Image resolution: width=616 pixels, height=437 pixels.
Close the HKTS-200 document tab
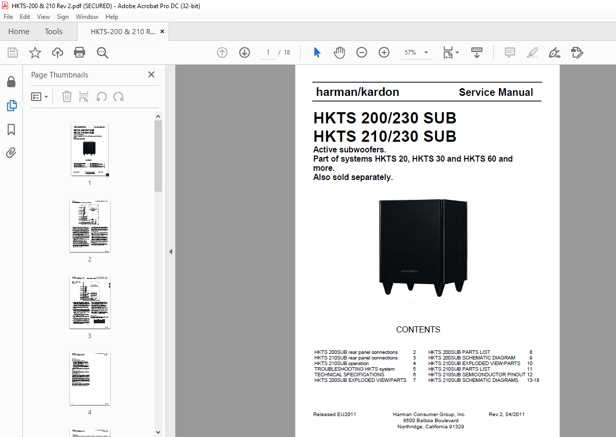pos(163,32)
